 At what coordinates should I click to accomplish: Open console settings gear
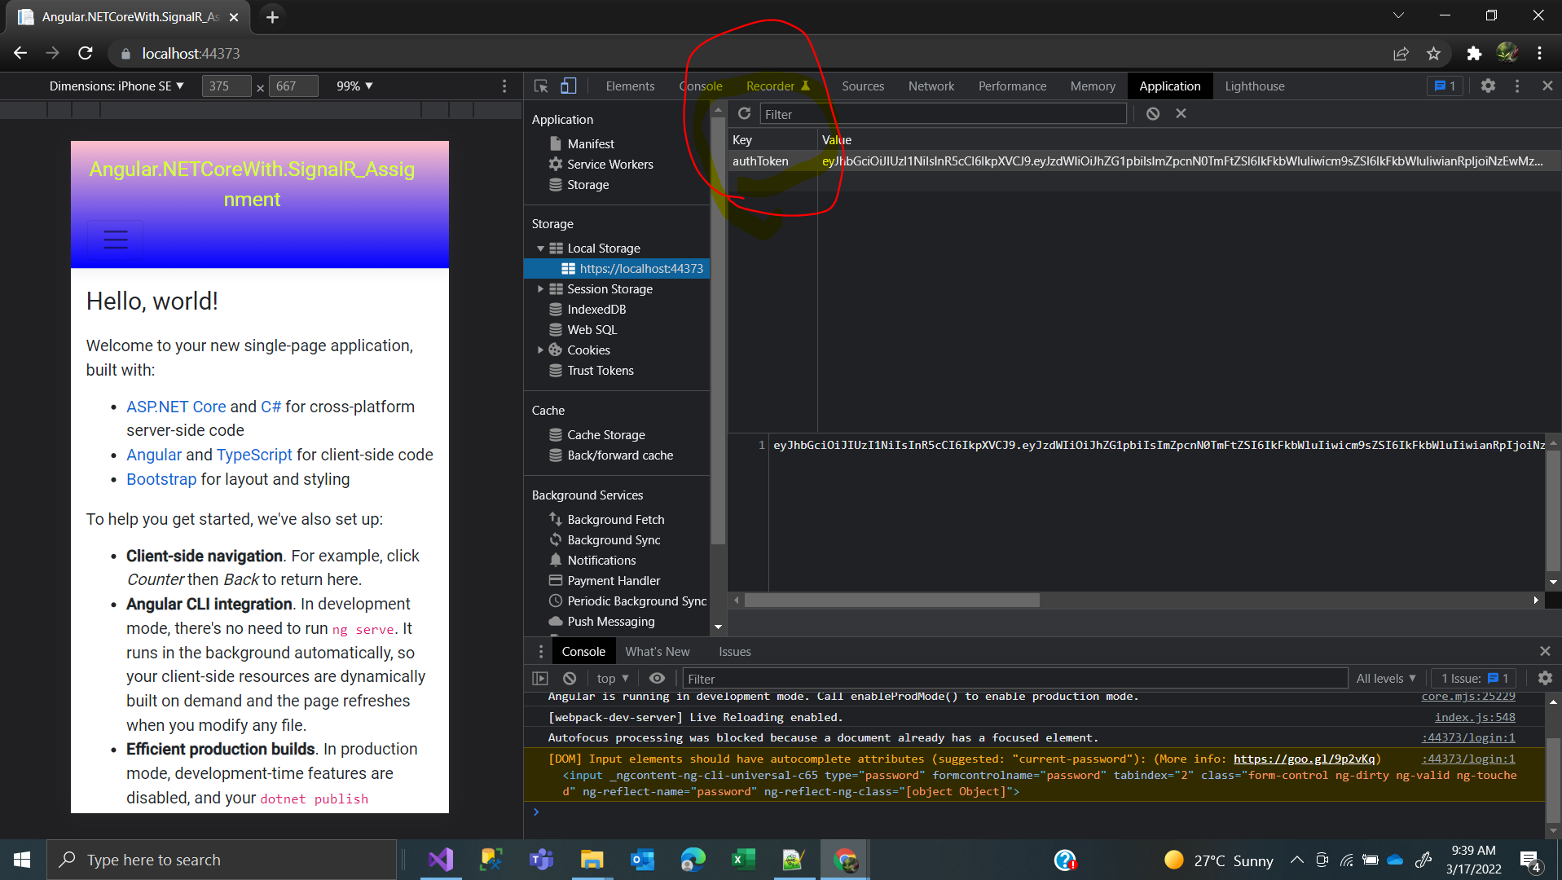pyautogui.click(x=1545, y=678)
